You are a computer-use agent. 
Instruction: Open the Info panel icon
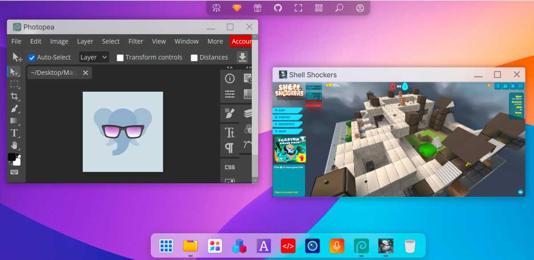coord(230,79)
